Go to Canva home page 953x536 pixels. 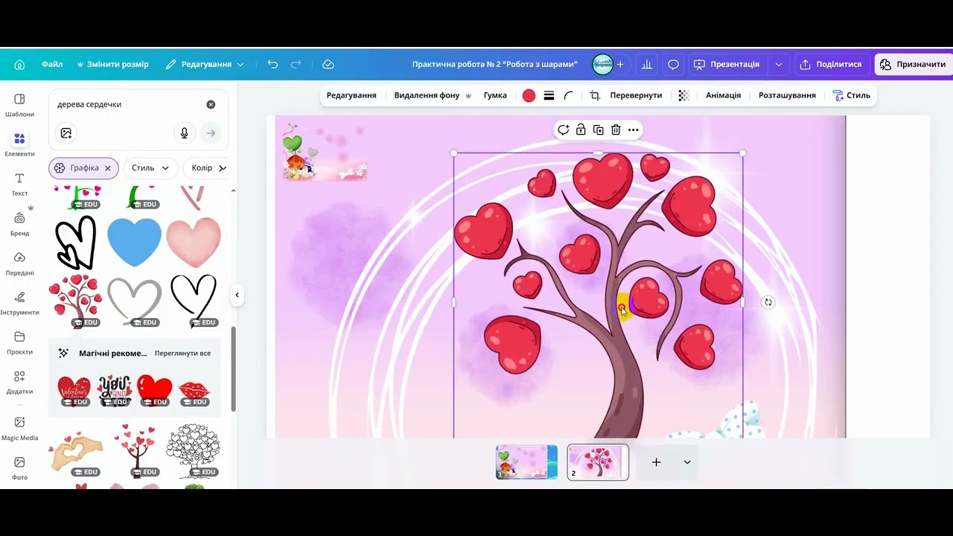click(19, 65)
